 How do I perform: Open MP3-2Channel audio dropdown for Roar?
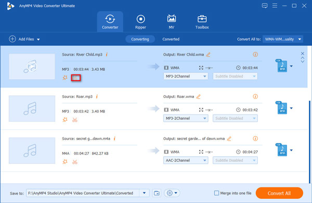[186, 118]
